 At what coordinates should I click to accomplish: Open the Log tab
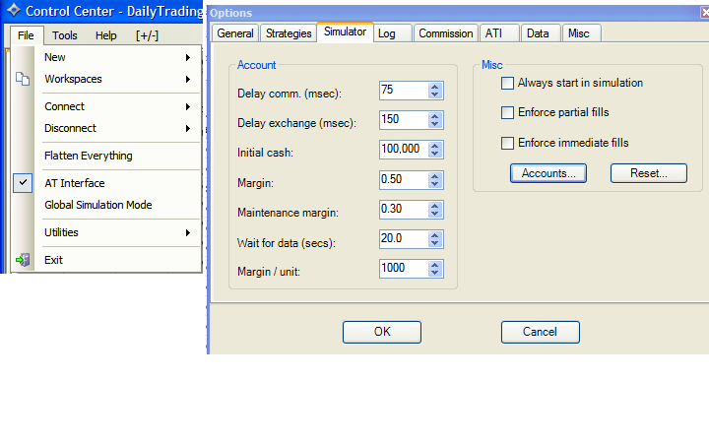pyautogui.click(x=392, y=33)
